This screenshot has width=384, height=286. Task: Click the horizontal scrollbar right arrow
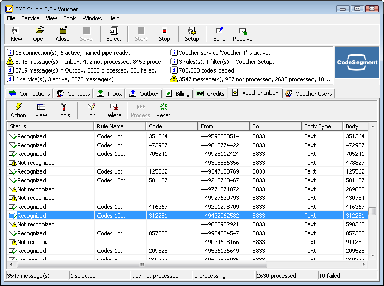click(364, 264)
